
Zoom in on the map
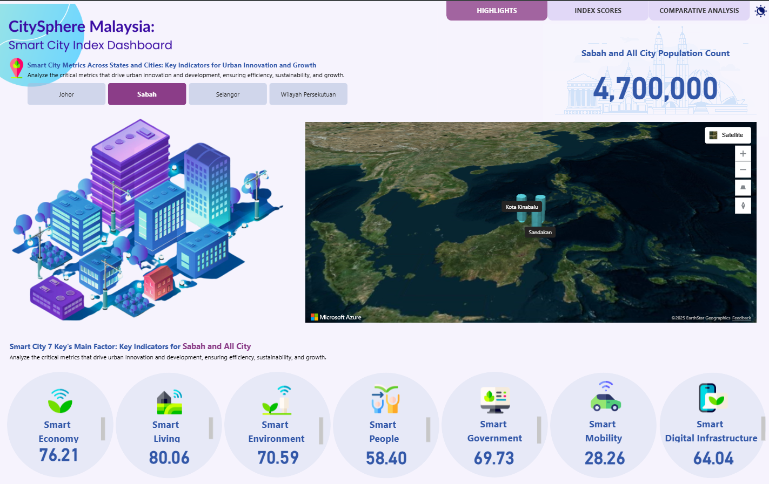coord(743,154)
